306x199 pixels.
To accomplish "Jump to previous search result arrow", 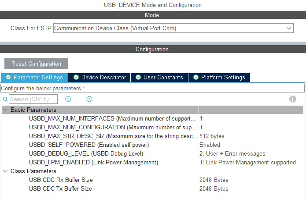I will [x=68, y=99].
